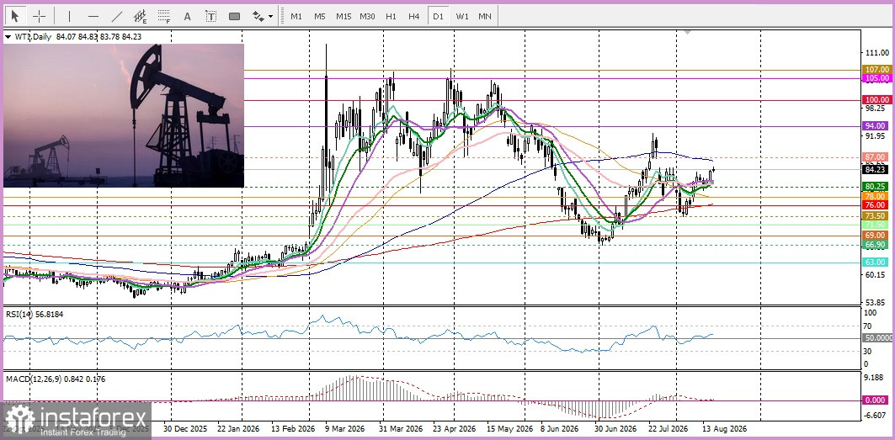This screenshot has width=895, height=440.
Task: Pick the Equidistant Channel tool
Action: (x=140, y=16)
